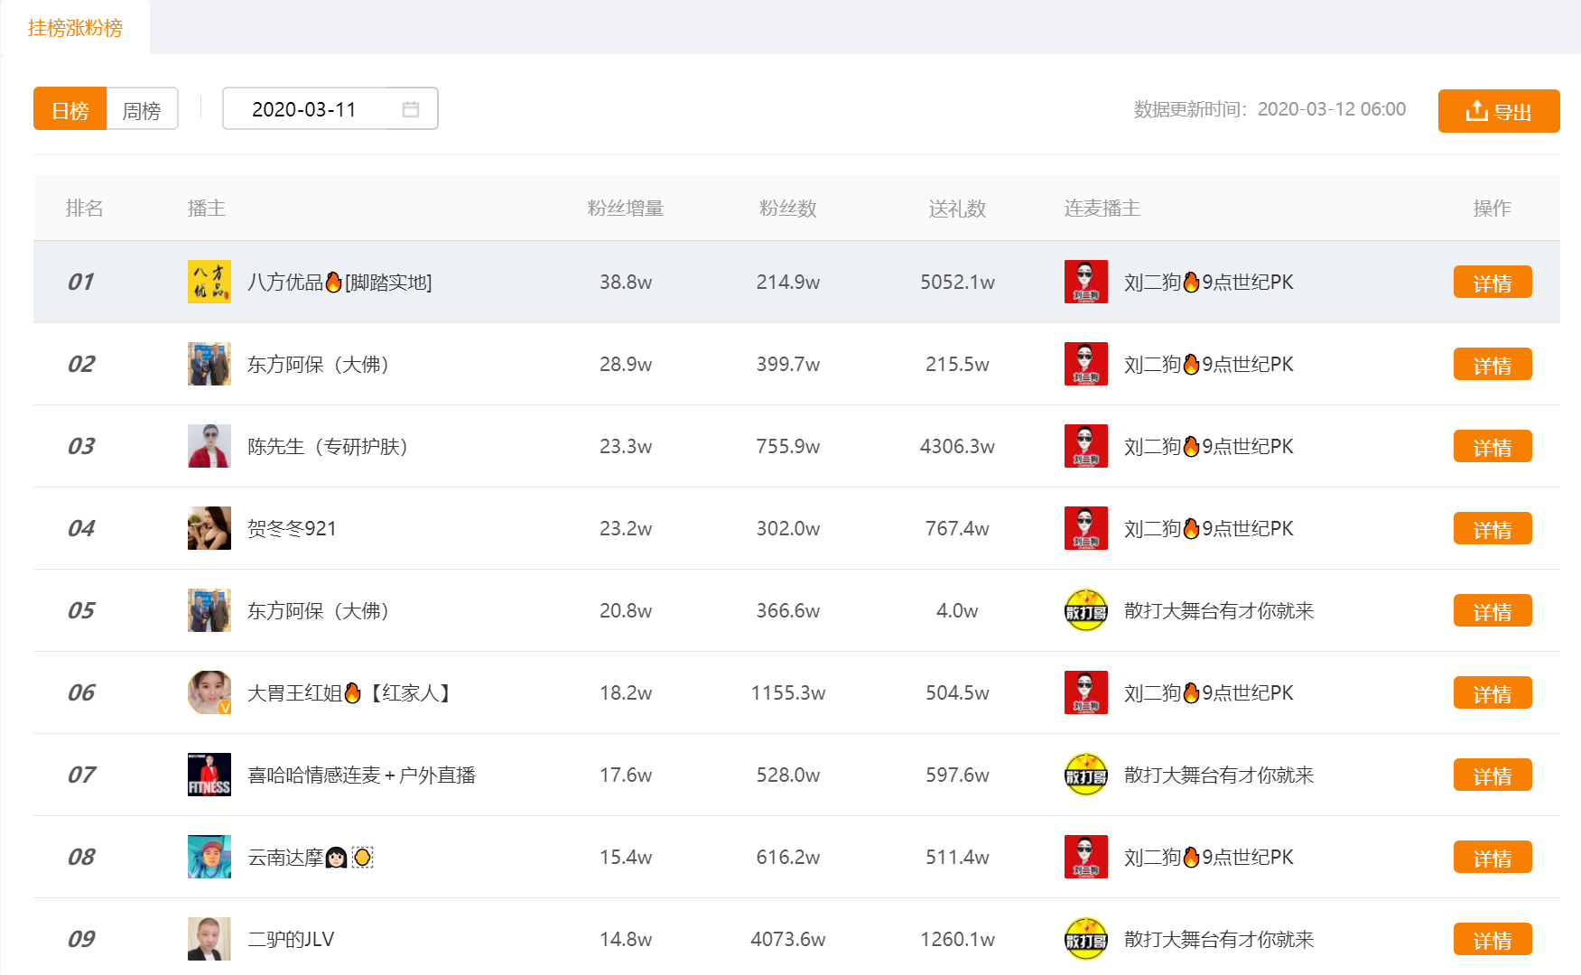The height and width of the screenshot is (975, 1581).
Task: Click the 粉丝数 column header
Action: tap(786, 208)
